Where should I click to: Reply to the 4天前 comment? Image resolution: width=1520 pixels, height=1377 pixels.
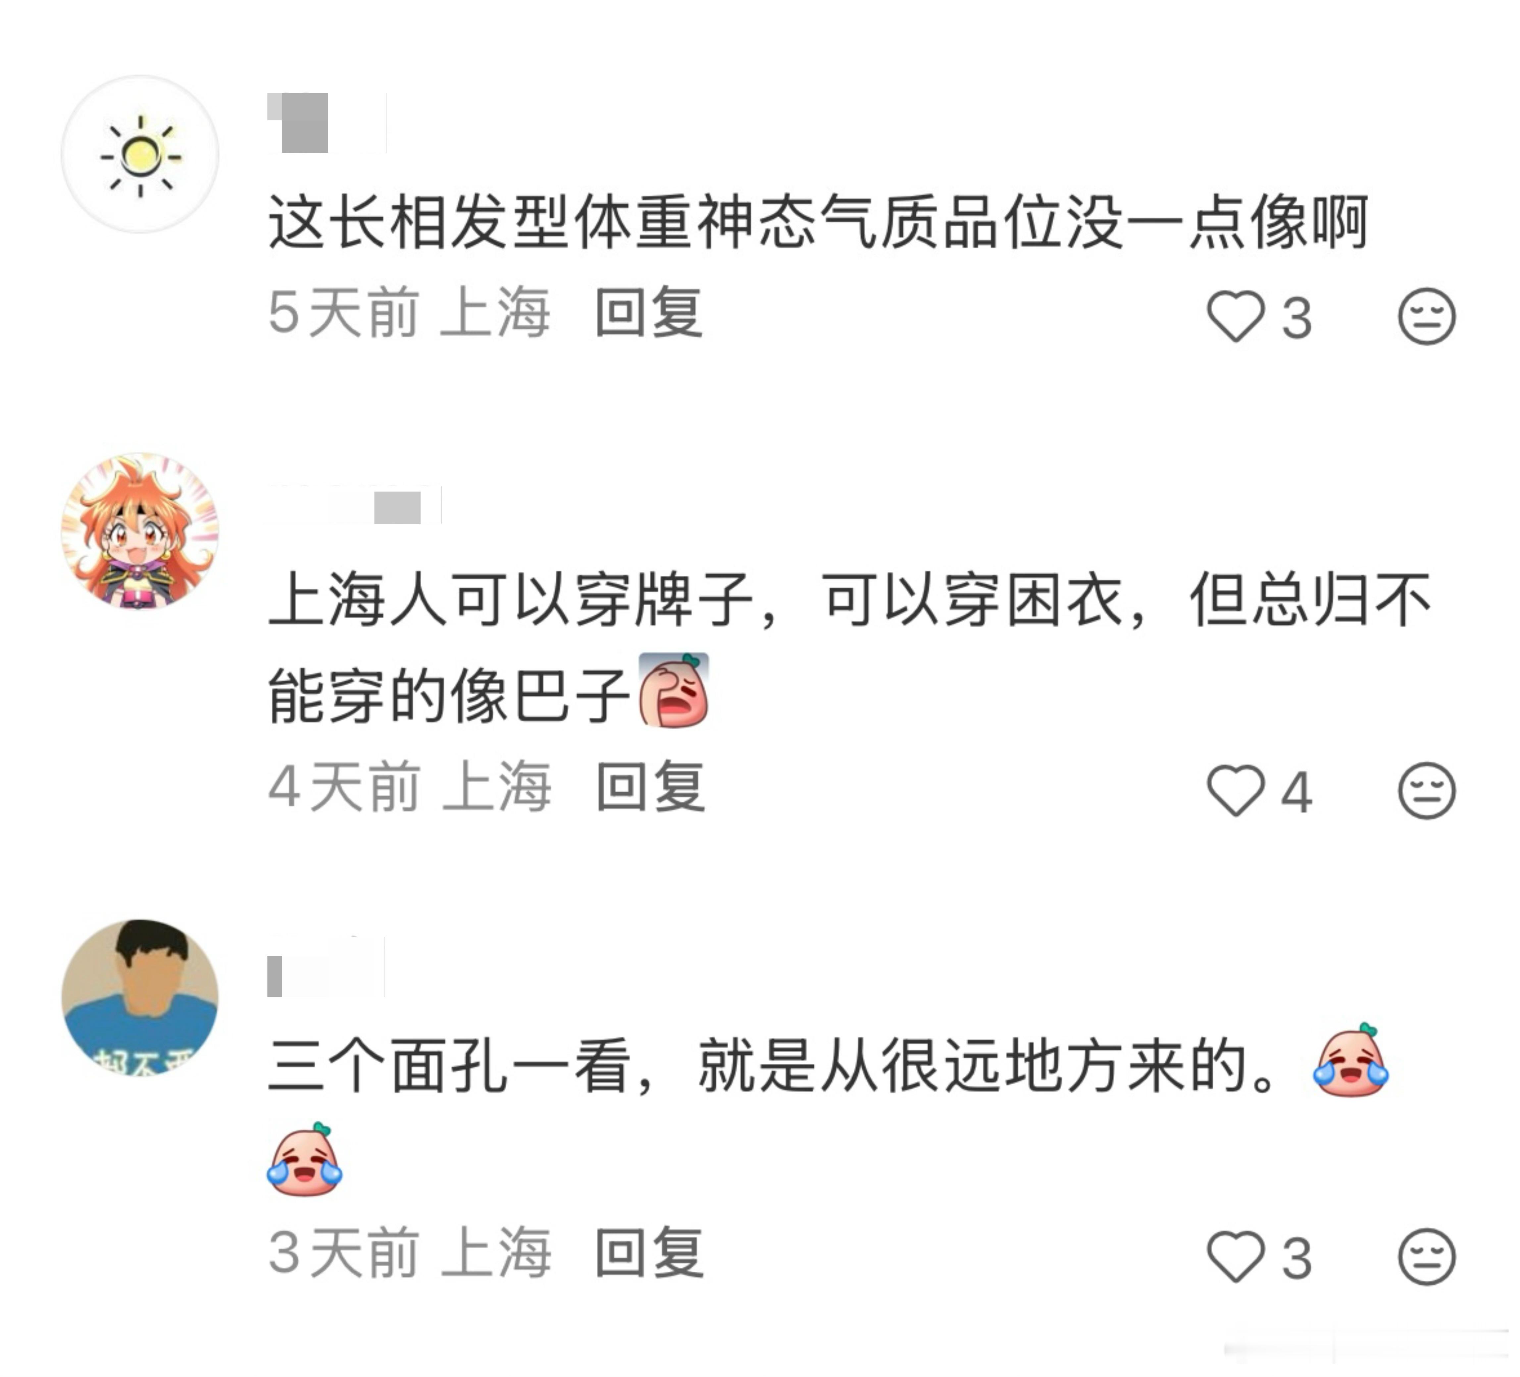click(651, 786)
